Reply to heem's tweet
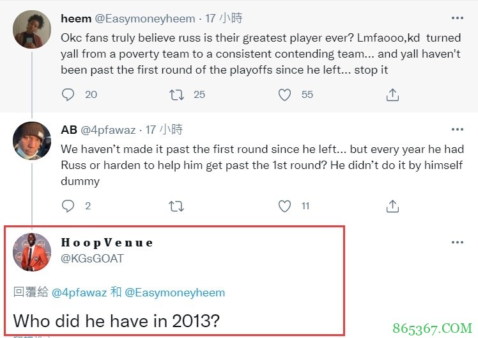The image size is (478, 338). 68,95
